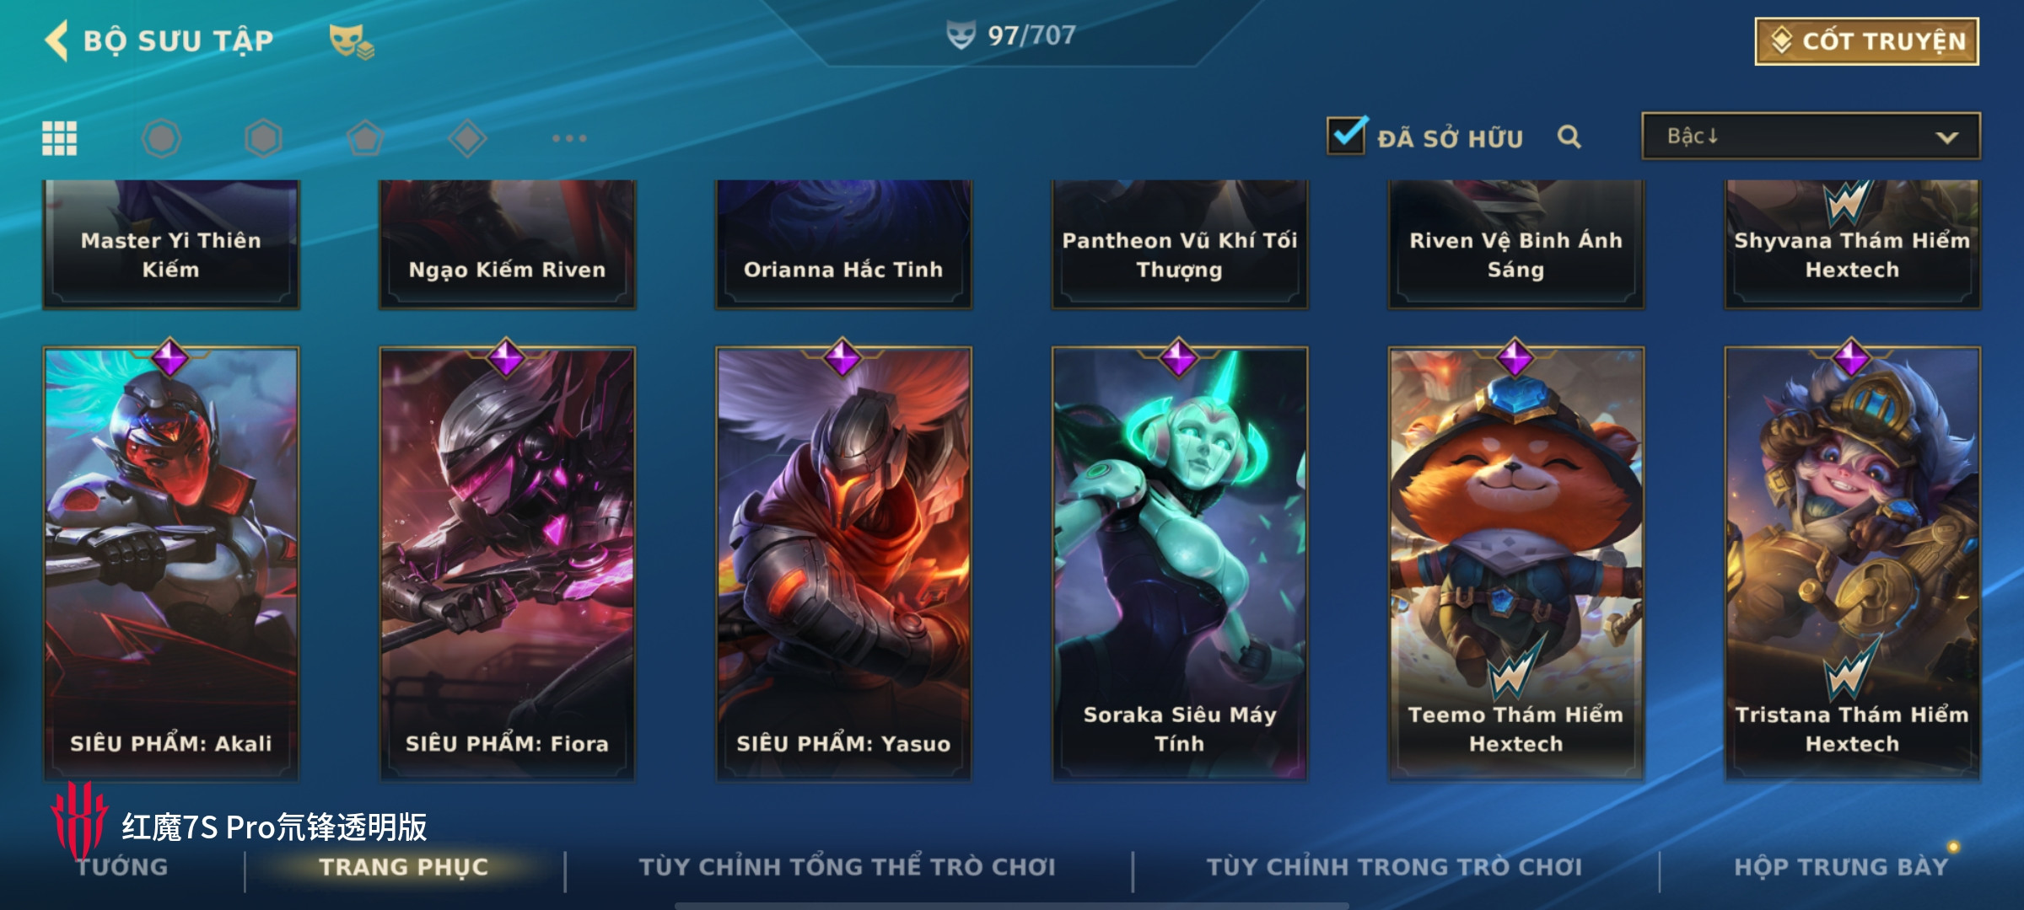The width and height of the screenshot is (2024, 910).
Task: Filter by the diamond rarity icon
Action: tap(467, 138)
